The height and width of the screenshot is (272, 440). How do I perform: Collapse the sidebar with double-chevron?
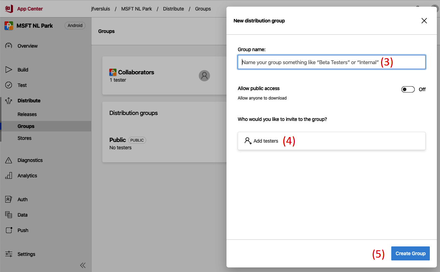coord(83,265)
